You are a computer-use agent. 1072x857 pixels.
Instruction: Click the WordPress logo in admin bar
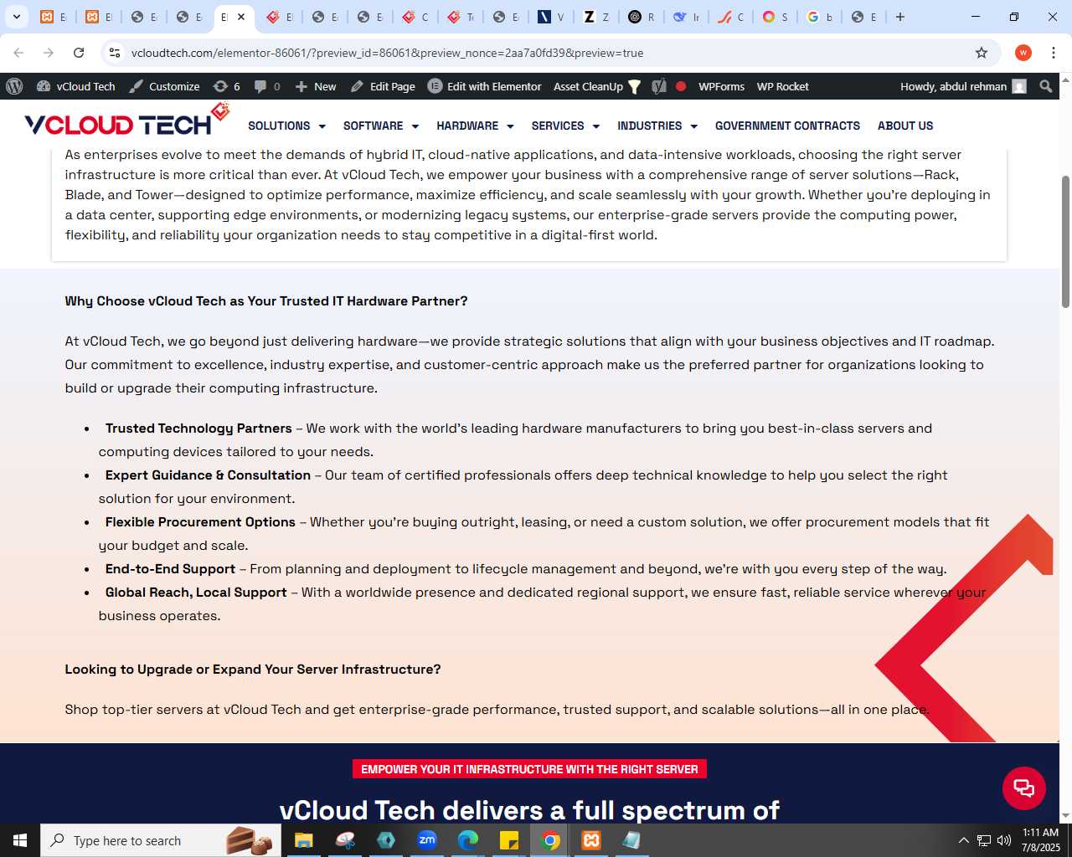pyautogui.click(x=14, y=86)
